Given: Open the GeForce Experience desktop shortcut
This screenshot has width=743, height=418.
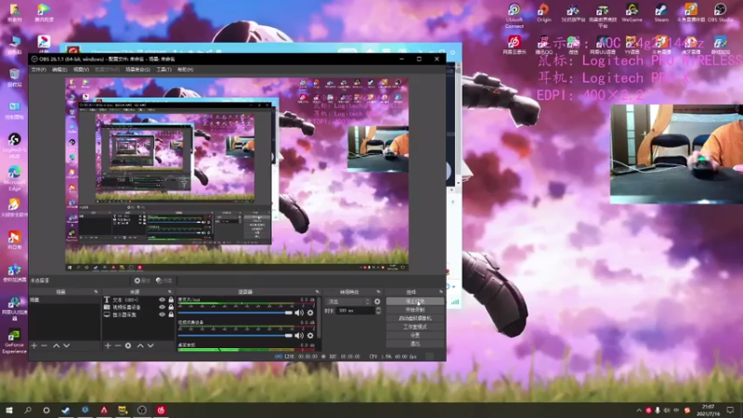Looking at the screenshot, I should pos(14,341).
